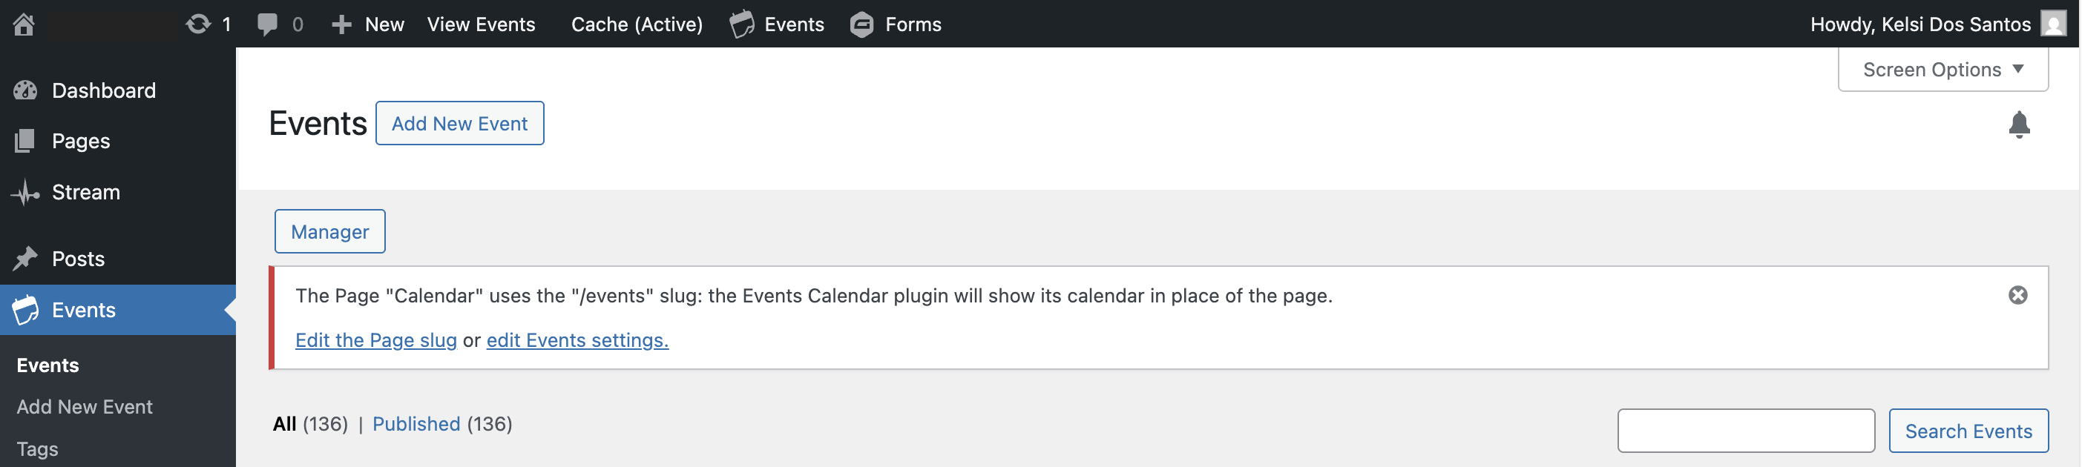This screenshot has width=2082, height=467.
Task: Select Posts in the sidebar
Action: (79, 259)
